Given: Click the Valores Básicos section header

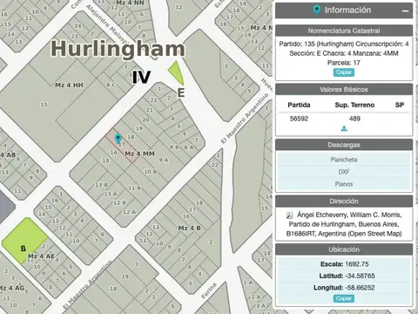Looking at the screenshot, I should pos(344,89).
